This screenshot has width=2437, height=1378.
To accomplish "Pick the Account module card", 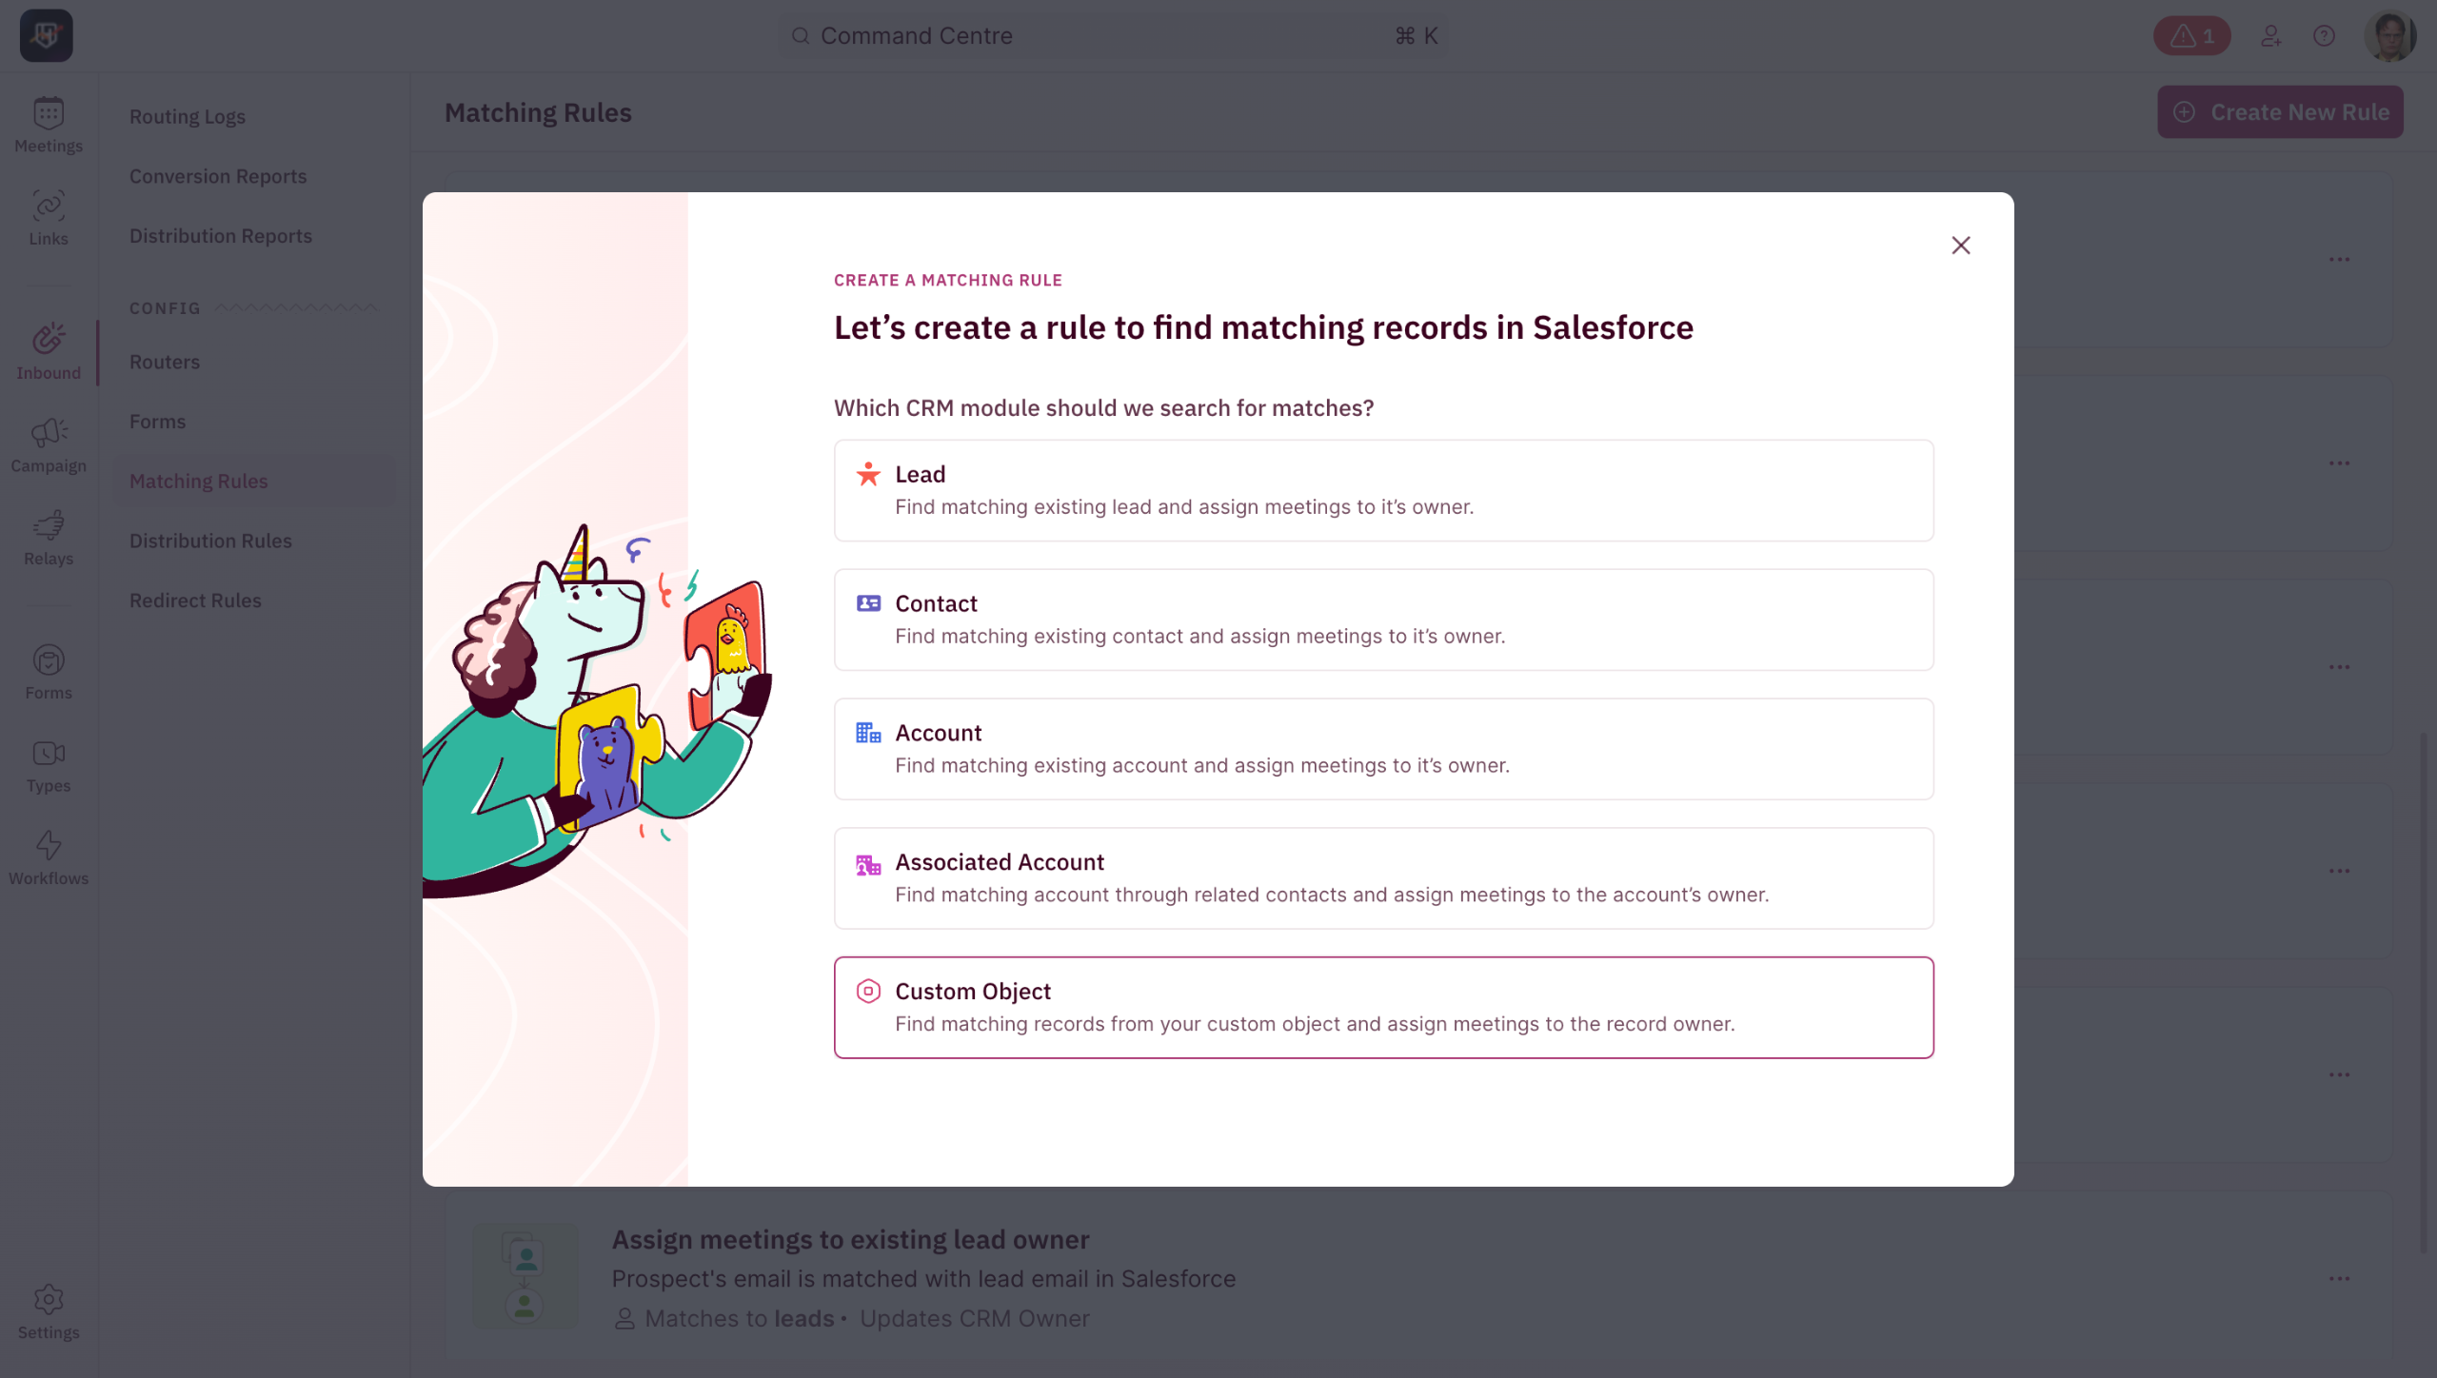I will click(1383, 749).
